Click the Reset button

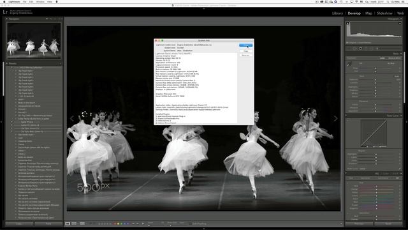click(388, 224)
